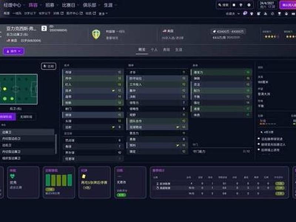Open the 招募 recruitment menu

pyautogui.click(x=50, y=5)
